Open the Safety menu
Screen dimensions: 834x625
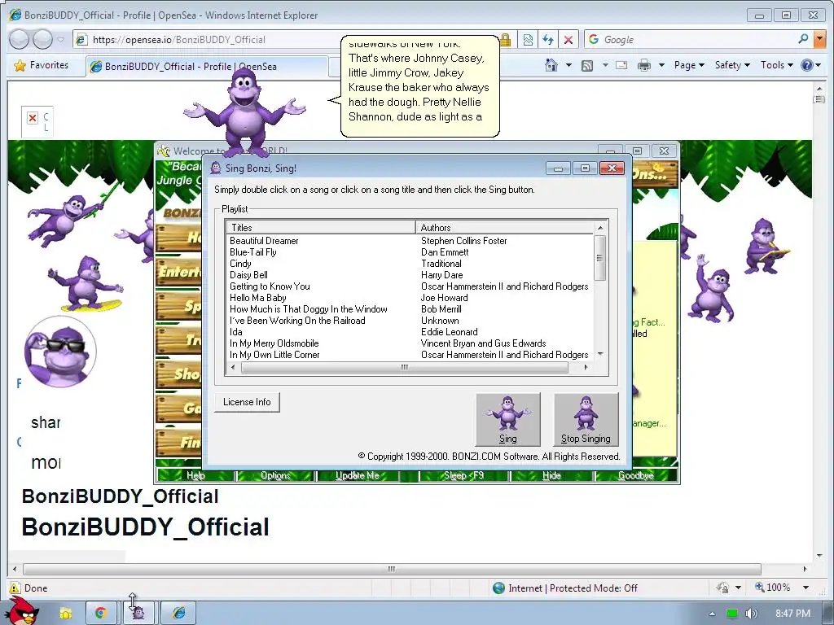[732, 65]
